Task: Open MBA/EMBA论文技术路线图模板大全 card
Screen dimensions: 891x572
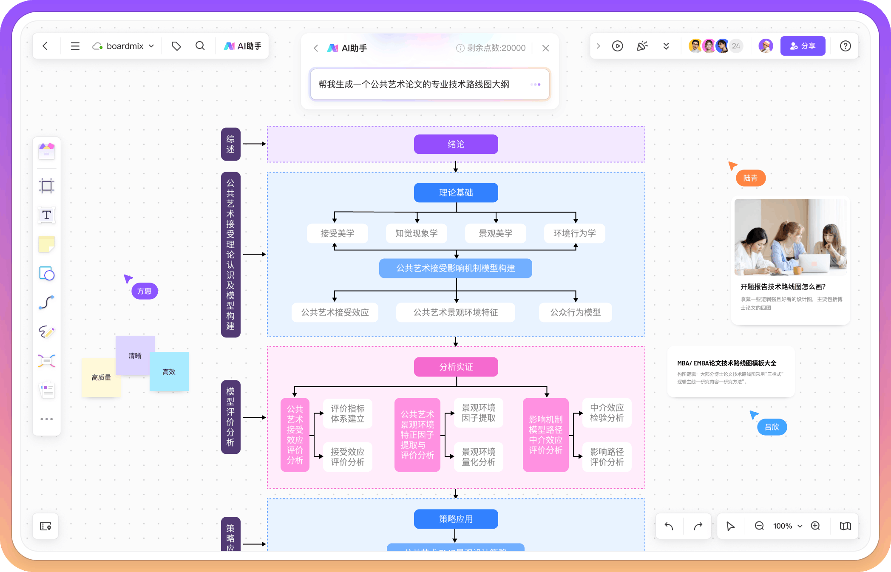Action: 731,372
